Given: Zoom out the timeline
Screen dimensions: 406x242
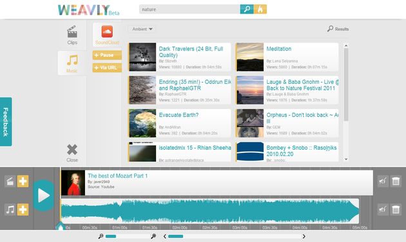Looking at the screenshot, I should (x=101, y=236).
